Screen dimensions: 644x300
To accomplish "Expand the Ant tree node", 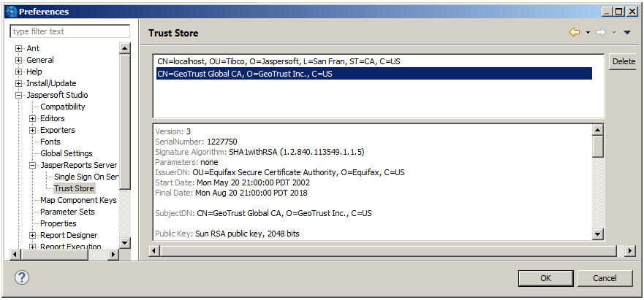I will click(18, 48).
